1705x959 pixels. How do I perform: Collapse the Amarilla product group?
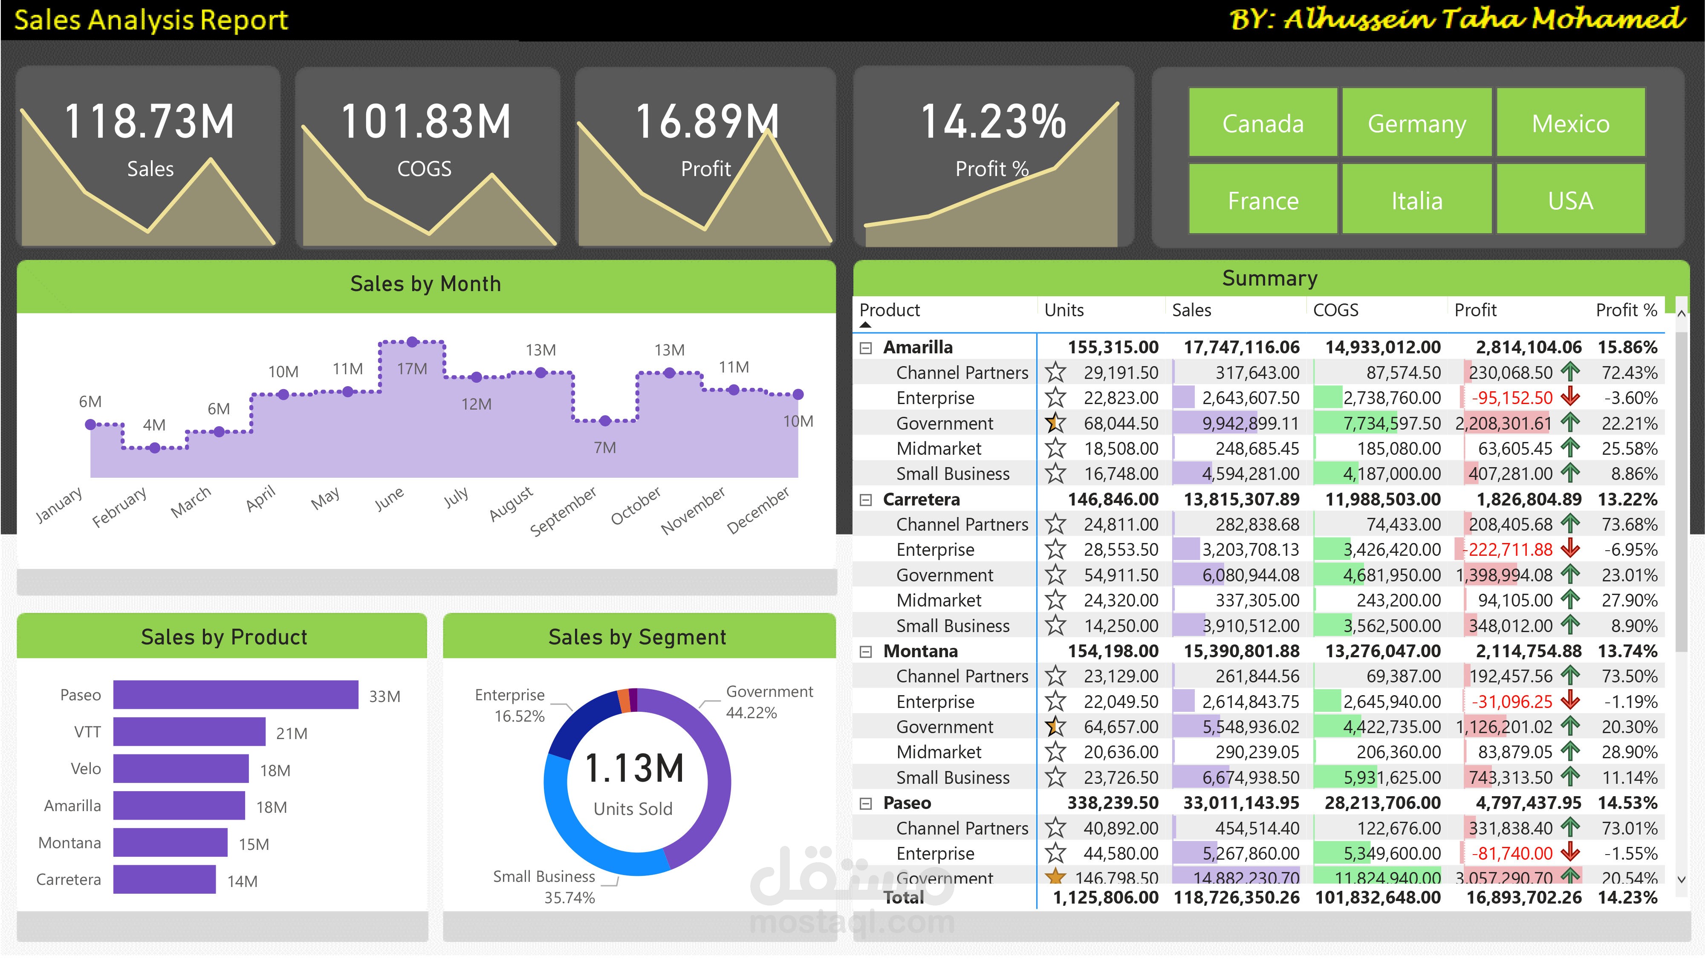(x=865, y=348)
